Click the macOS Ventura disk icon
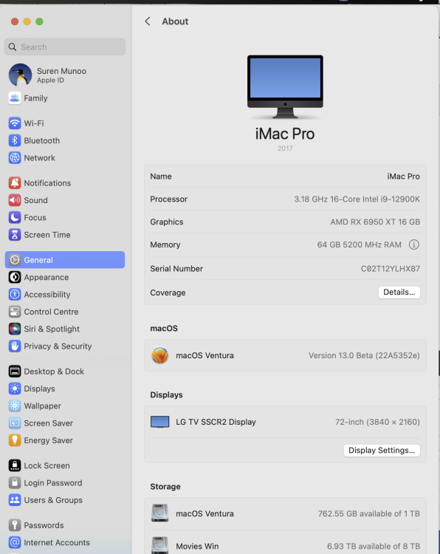The width and height of the screenshot is (440, 554). click(x=160, y=513)
